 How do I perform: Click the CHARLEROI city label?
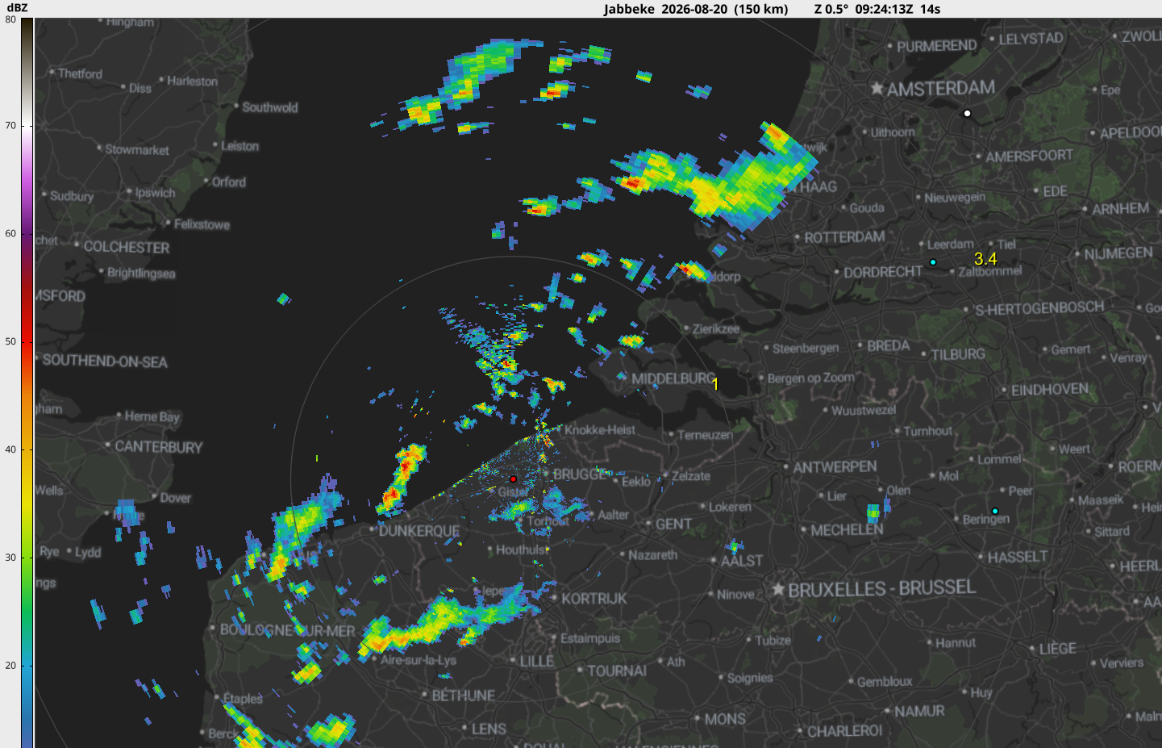click(x=845, y=731)
